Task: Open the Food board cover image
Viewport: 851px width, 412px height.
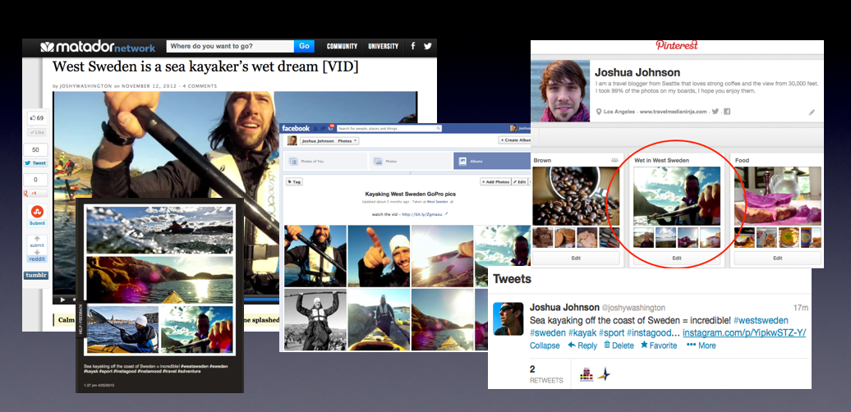Action: (778, 195)
